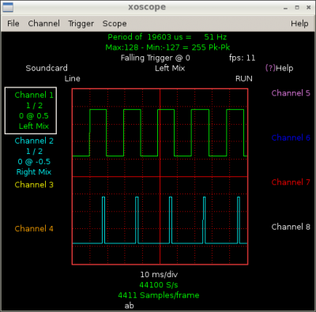Viewport: 316px width, 312px height.
Task: Maximize the xoscope window
Action: 297,7
